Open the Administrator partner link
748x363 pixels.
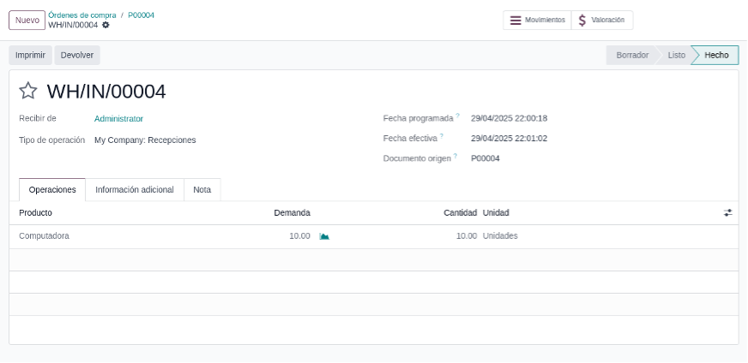118,119
